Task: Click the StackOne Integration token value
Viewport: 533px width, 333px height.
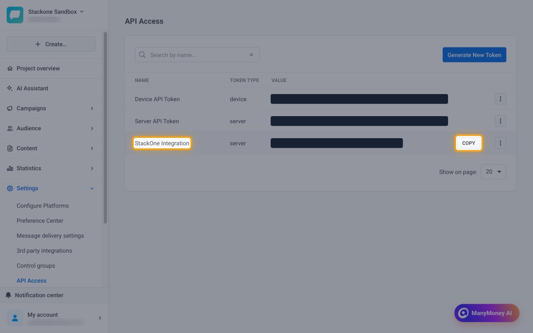Action: point(337,143)
